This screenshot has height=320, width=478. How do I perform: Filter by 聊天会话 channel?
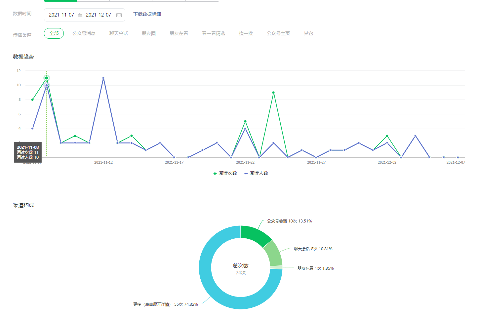(x=119, y=33)
